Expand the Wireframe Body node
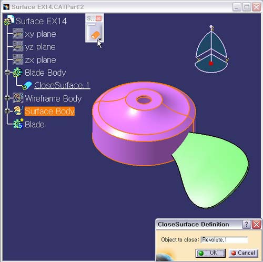263x262 pixels. click(x=7, y=98)
